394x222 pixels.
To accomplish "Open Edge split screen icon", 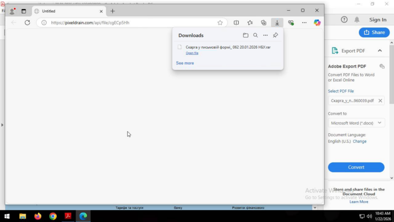I will 236,23.
